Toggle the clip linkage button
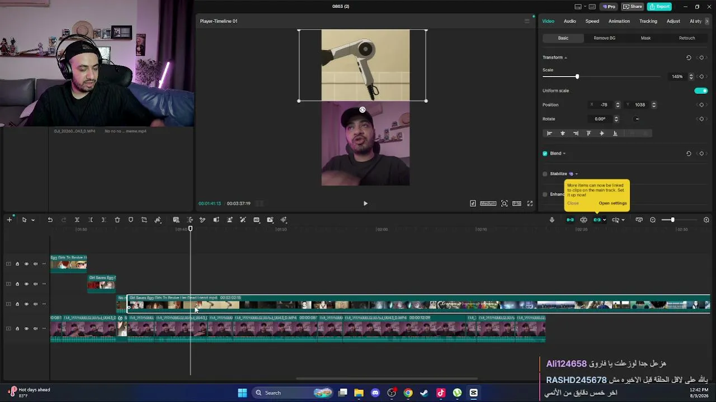Image resolution: width=716 pixels, height=402 pixels. click(x=597, y=220)
